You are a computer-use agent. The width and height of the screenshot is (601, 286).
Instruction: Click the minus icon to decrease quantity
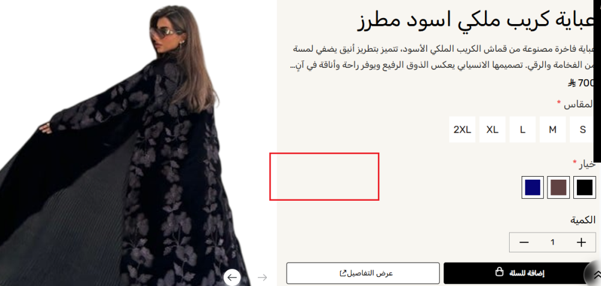coord(524,242)
